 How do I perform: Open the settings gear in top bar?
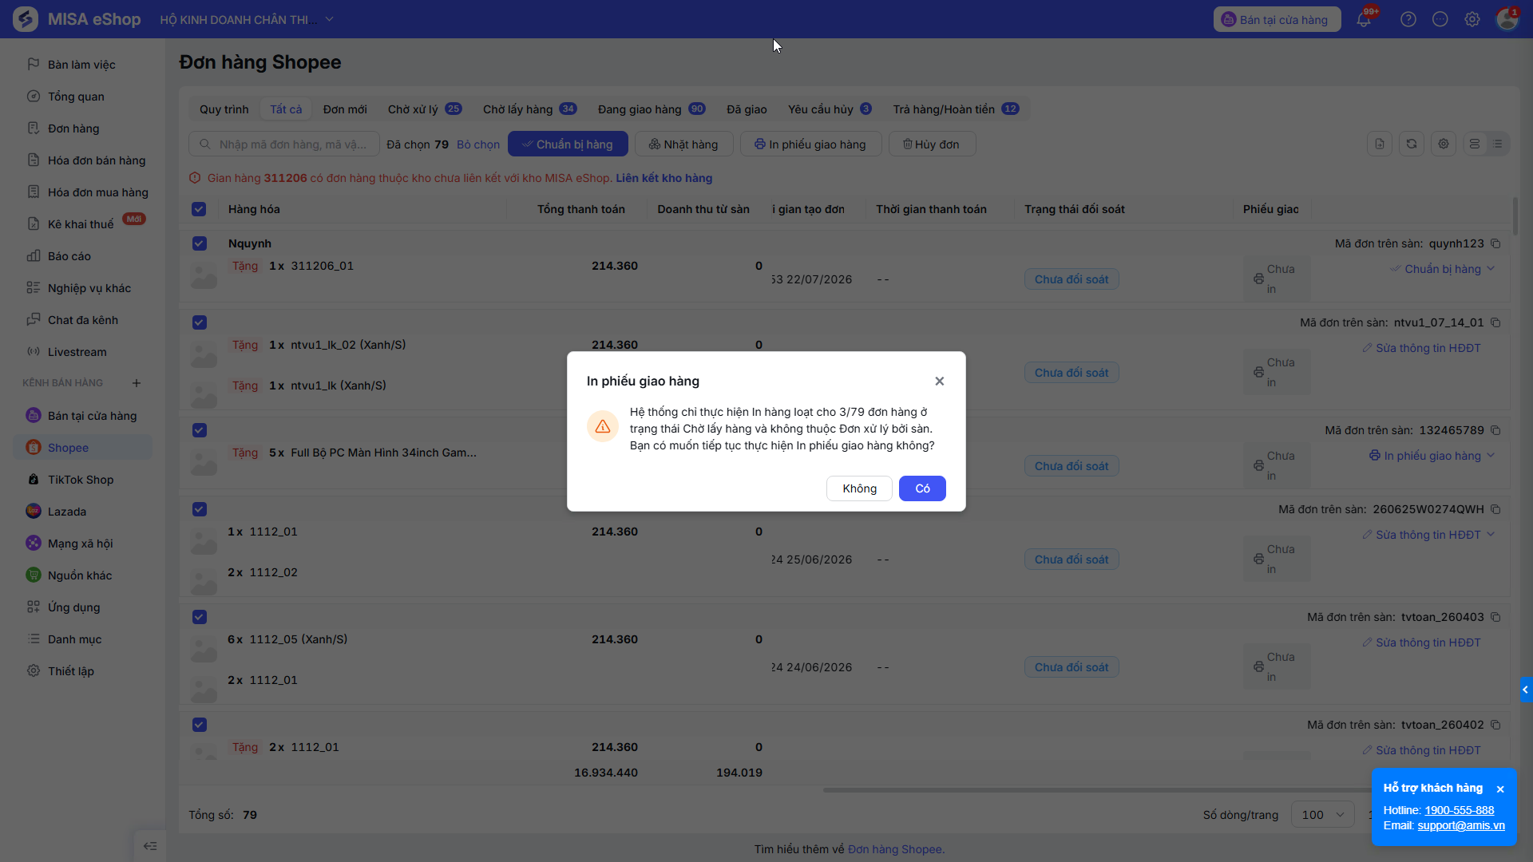[x=1472, y=19]
